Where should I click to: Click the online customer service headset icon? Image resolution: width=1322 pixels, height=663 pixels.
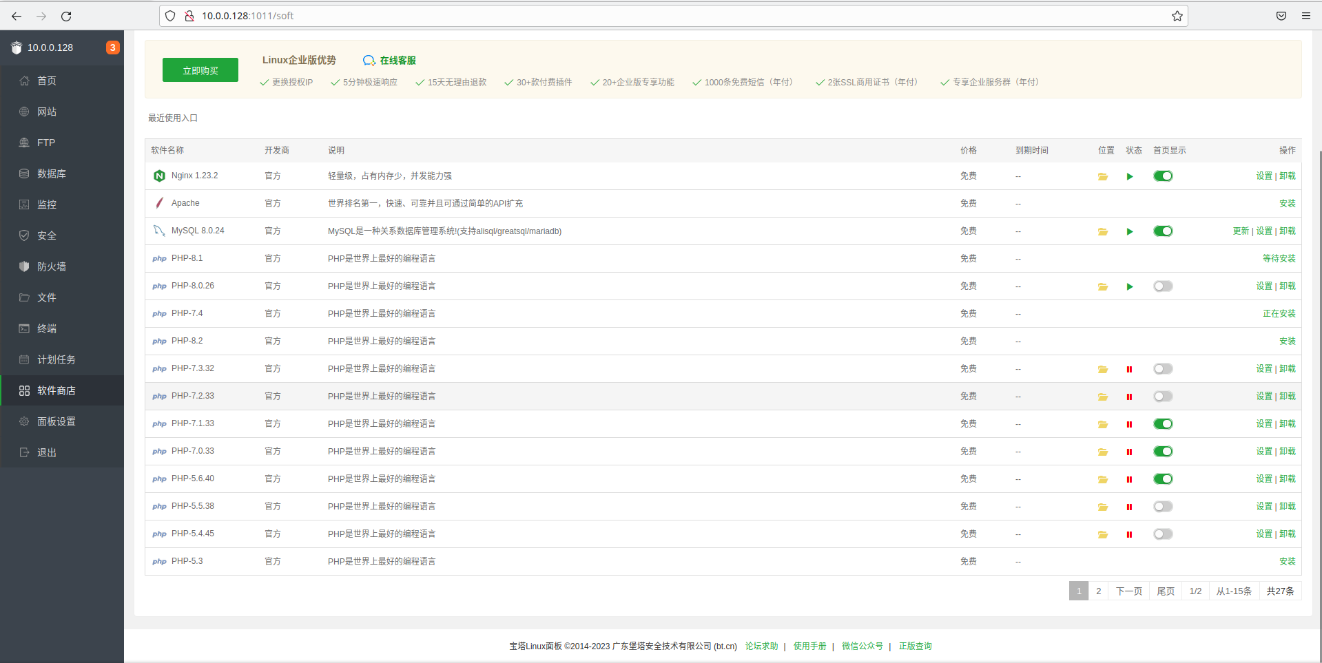tap(369, 61)
